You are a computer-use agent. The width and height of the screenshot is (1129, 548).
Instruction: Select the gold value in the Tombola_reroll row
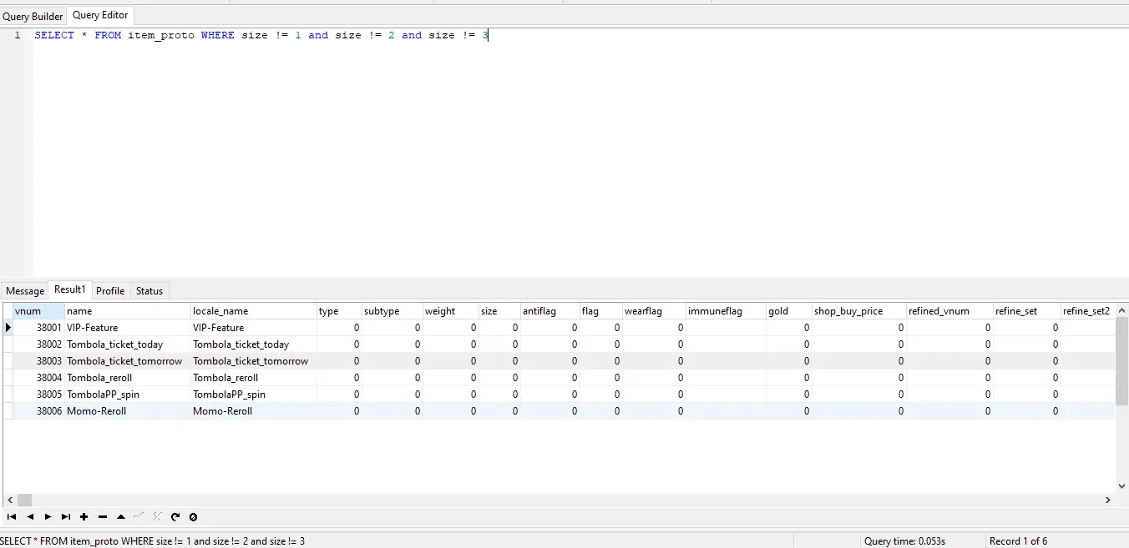pos(788,378)
